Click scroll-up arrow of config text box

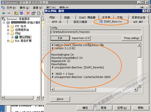pos(139,45)
